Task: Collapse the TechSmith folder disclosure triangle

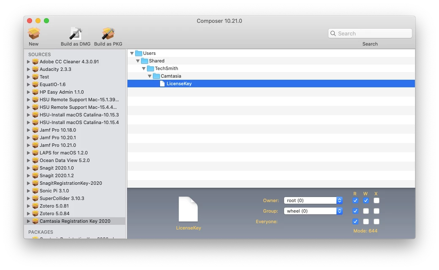Action: [144, 68]
